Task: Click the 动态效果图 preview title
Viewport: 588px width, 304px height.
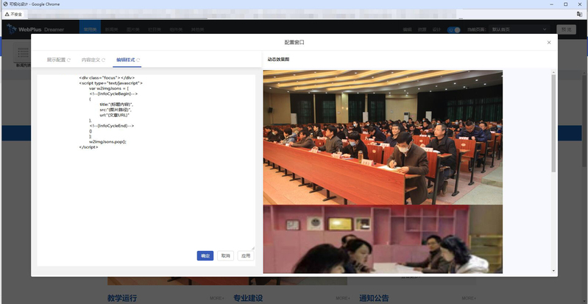Action: pos(278,60)
